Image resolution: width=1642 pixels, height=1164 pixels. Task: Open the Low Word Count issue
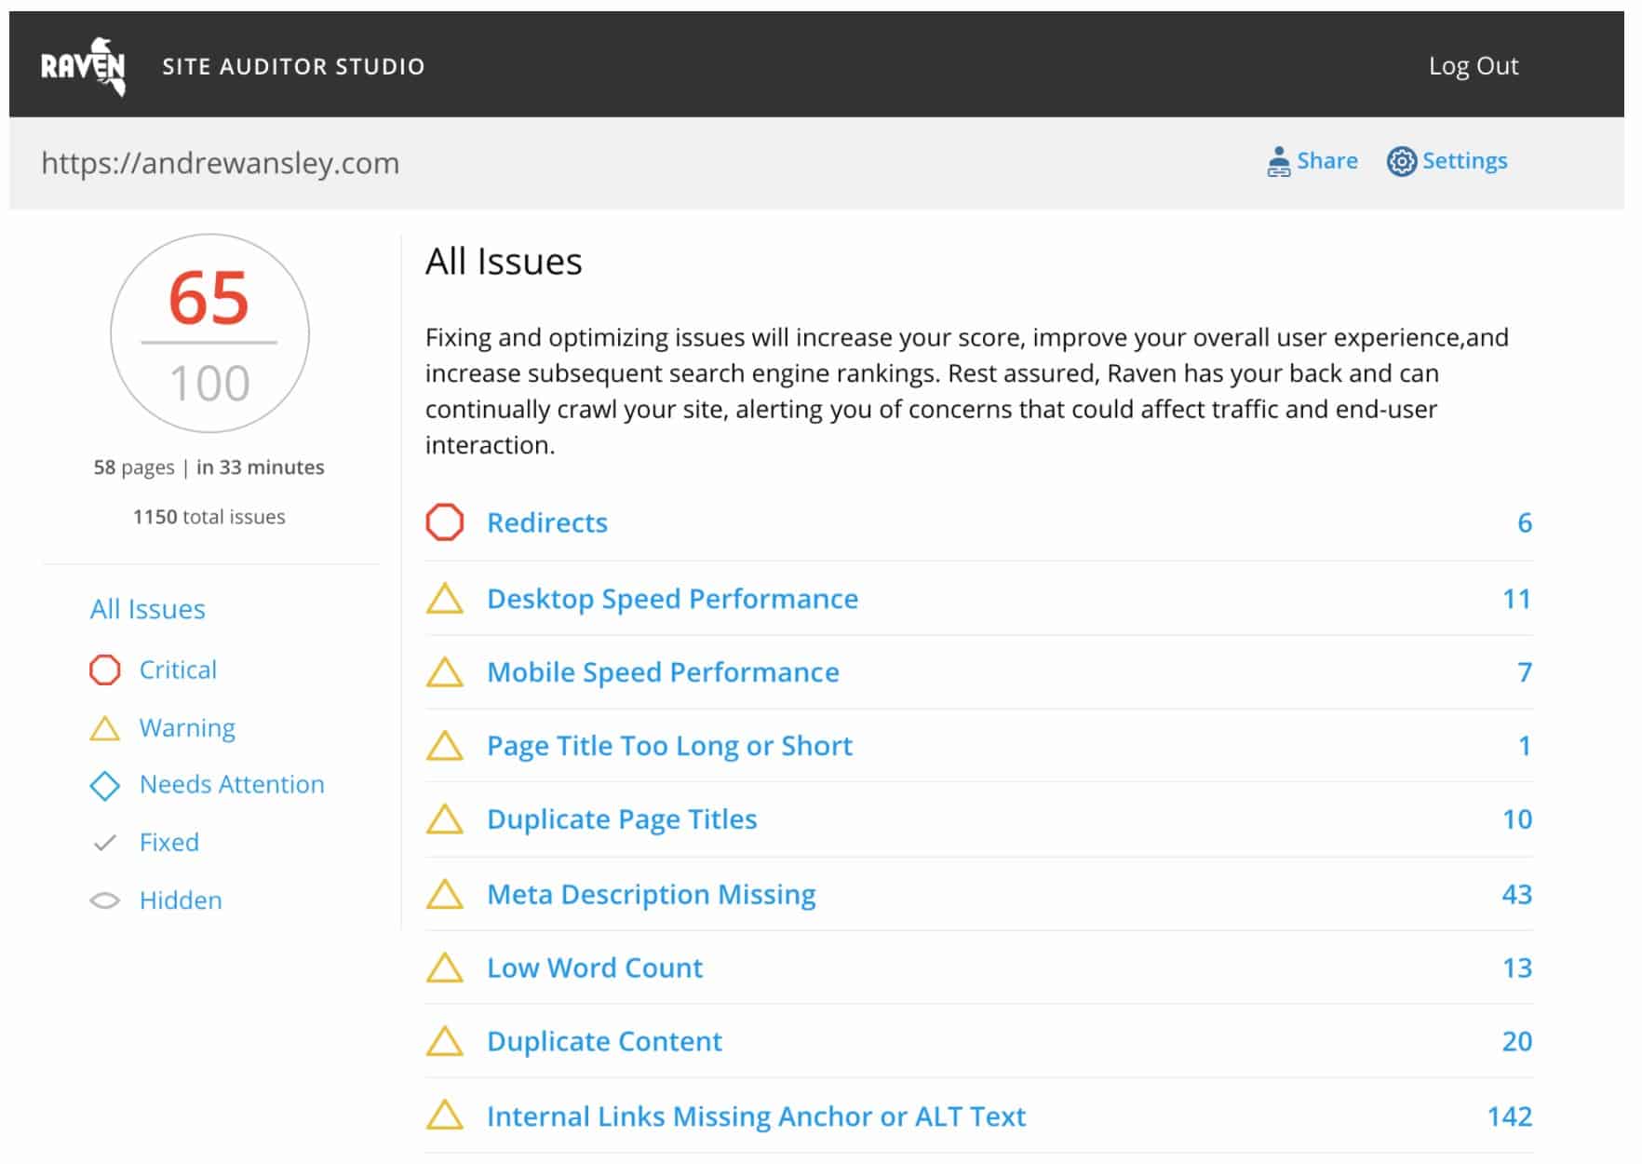coord(595,968)
